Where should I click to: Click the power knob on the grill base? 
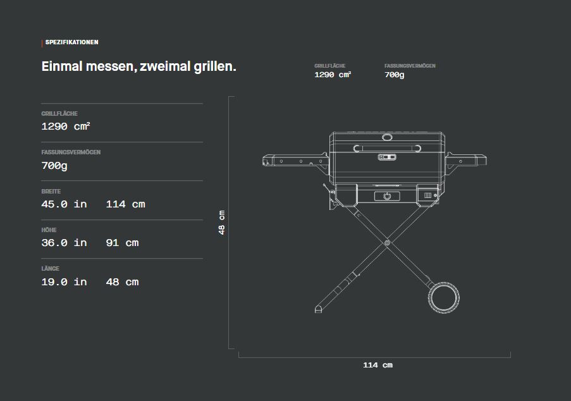tap(387, 196)
